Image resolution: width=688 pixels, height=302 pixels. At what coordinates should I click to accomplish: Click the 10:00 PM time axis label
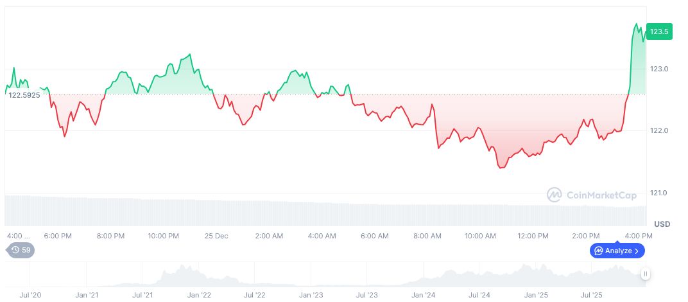tap(163, 236)
